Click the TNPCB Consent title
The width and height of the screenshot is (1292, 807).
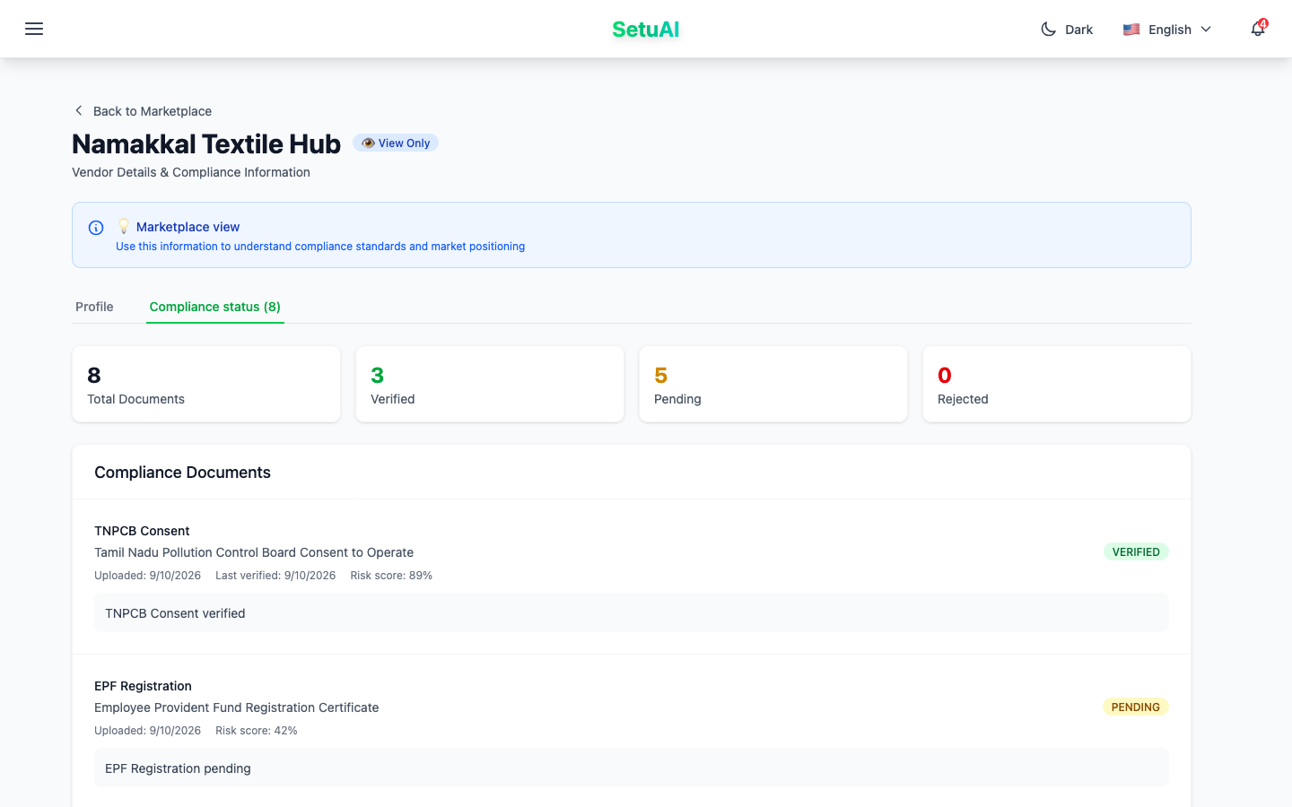point(142,531)
